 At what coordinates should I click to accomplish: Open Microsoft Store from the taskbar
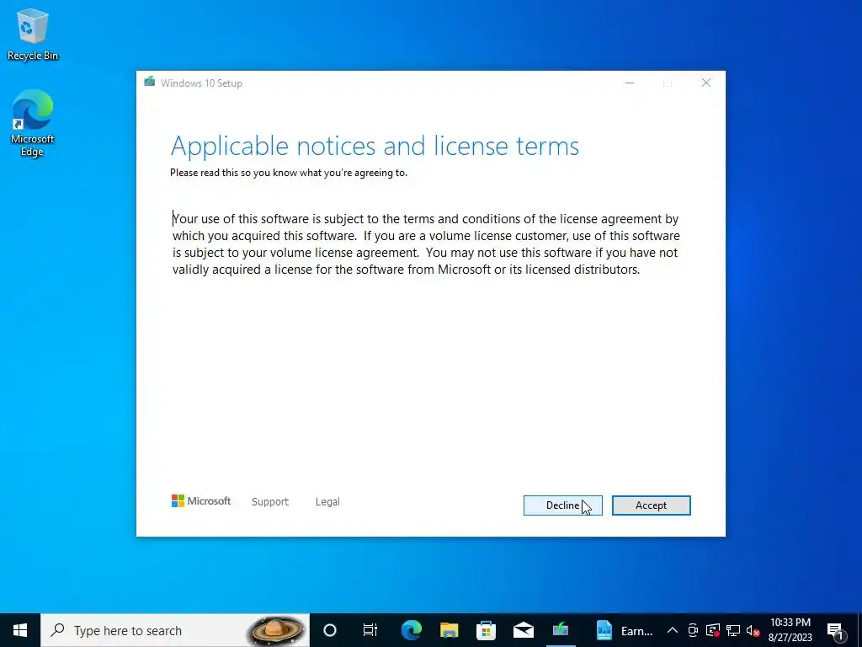(x=486, y=630)
